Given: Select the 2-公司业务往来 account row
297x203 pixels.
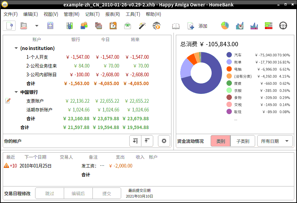Looking at the screenshot, I should 87,66.
